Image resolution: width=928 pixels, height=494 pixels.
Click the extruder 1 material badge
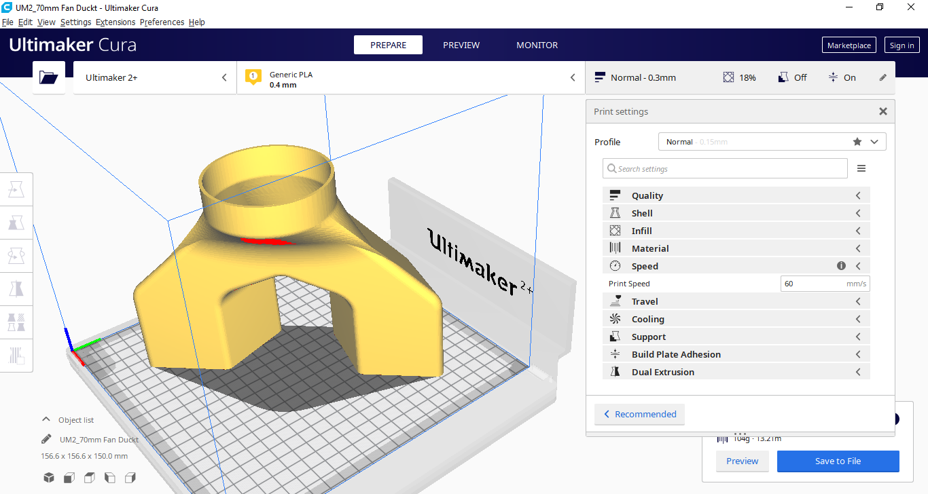pos(253,77)
